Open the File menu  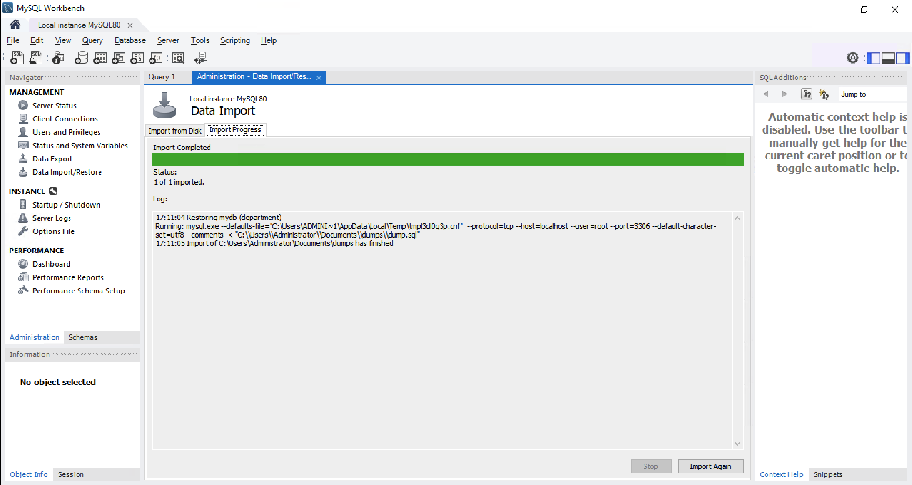point(13,40)
